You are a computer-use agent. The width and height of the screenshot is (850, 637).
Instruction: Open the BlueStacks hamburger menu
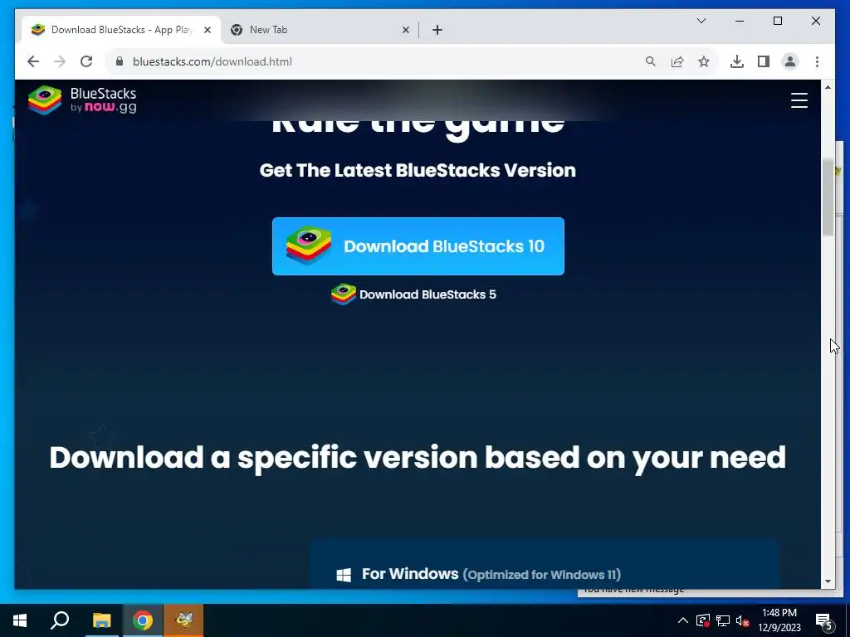pos(799,100)
